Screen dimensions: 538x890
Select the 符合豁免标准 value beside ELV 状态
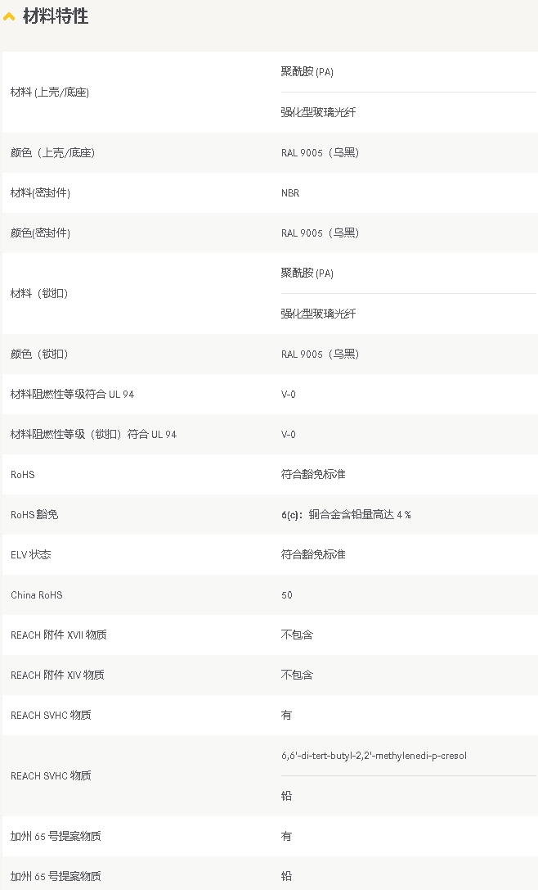point(313,555)
